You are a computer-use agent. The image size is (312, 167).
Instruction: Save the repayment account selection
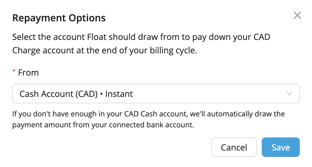(x=281, y=147)
